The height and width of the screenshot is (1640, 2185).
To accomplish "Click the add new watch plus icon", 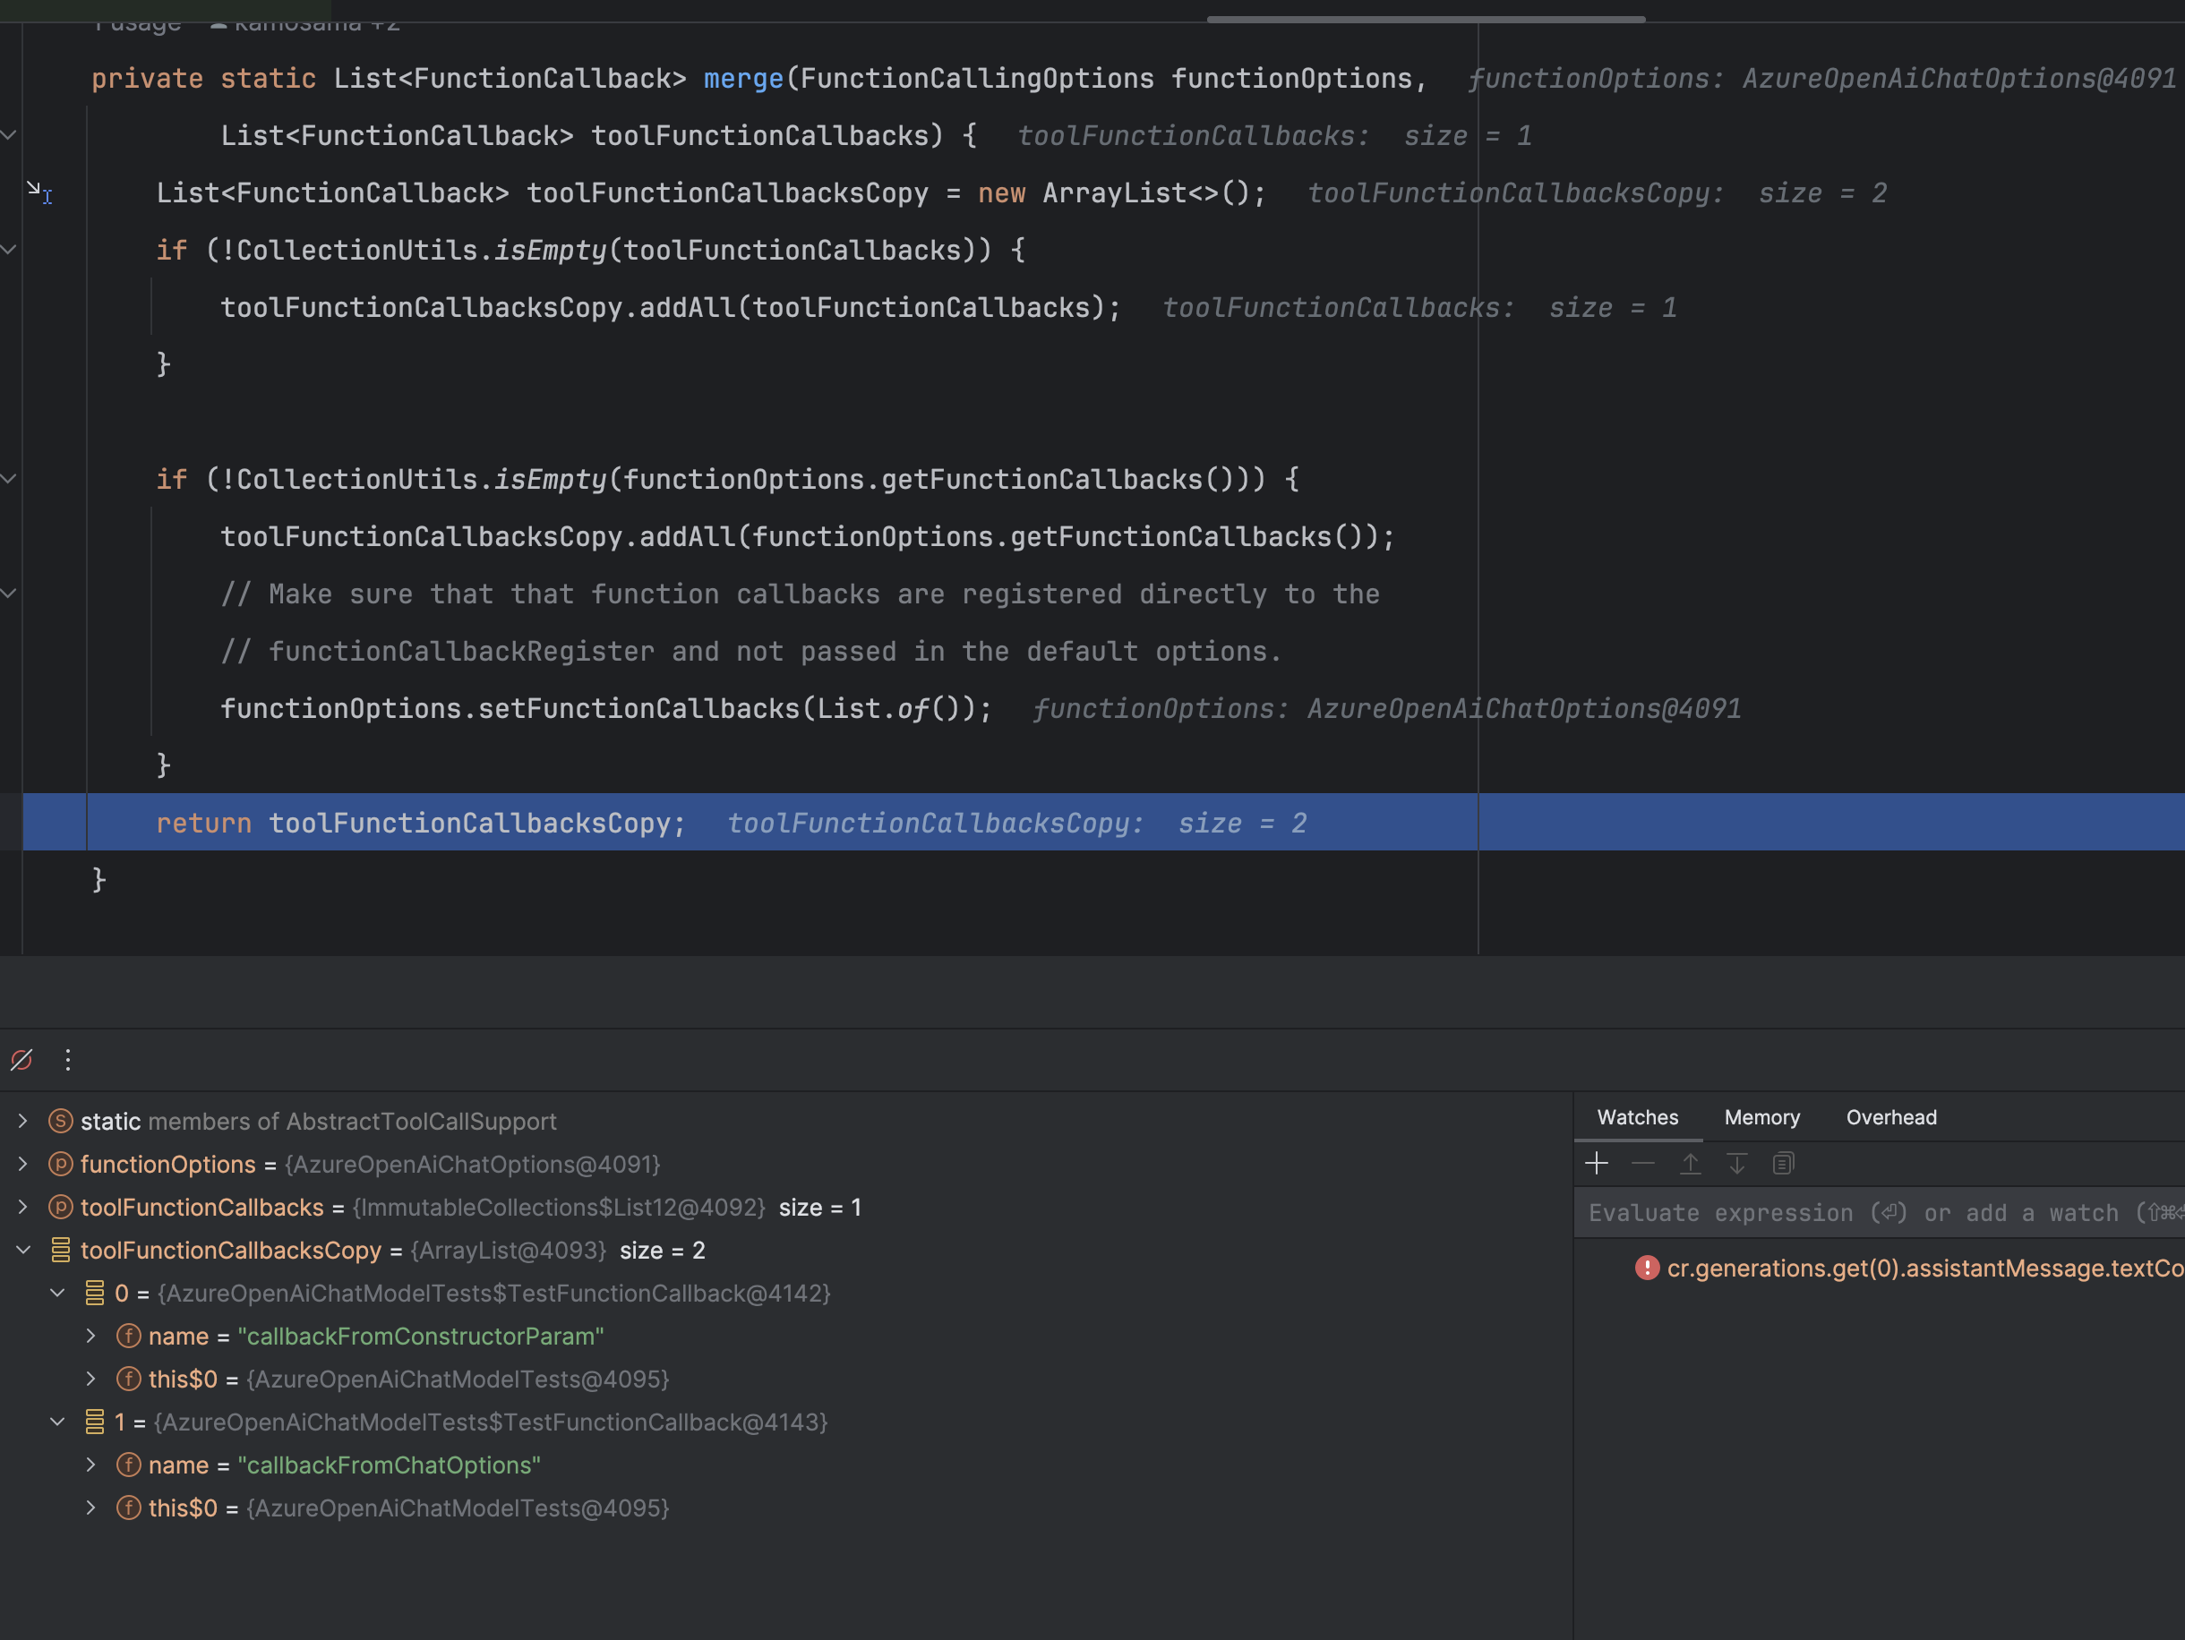I will click(1597, 1163).
